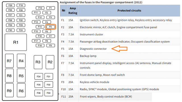The width and height of the screenshot is (182, 102).
Task: Click the R3 relay block
Action: click(38, 62)
